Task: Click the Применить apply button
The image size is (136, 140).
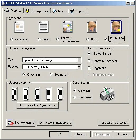Action: pyautogui.click(x=102, y=134)
